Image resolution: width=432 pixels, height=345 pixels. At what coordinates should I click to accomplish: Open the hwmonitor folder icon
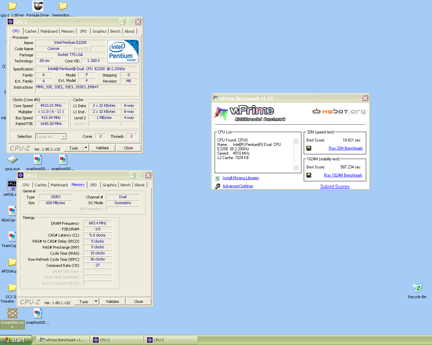[63, 6]
